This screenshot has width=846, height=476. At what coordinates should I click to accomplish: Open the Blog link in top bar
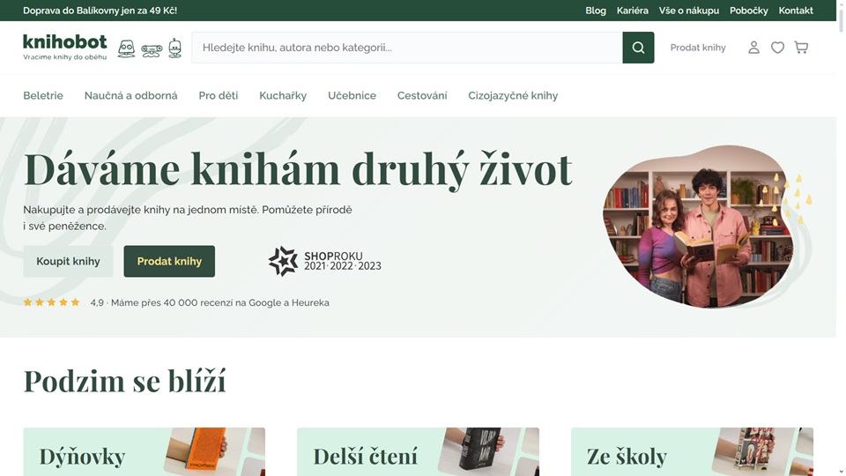point(596,11)
